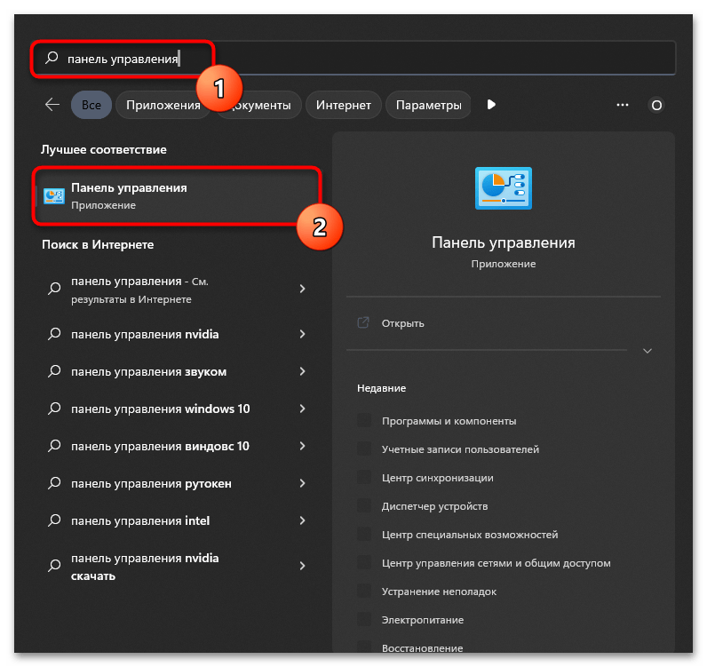Click the open-external icon beside 'Открыть'

[x=363, y=323]
